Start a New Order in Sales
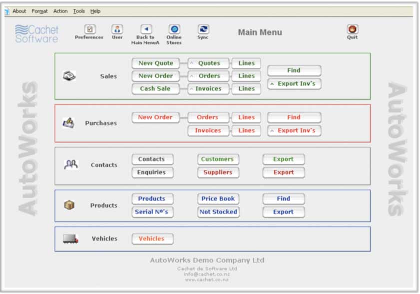This screenshot has height=294, width=420. [156, 76]
